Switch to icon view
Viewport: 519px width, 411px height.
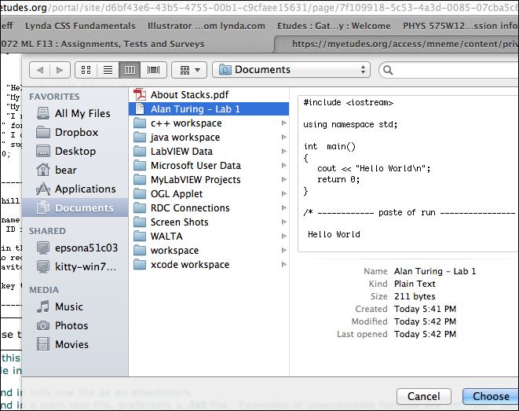tap(86, 70)
